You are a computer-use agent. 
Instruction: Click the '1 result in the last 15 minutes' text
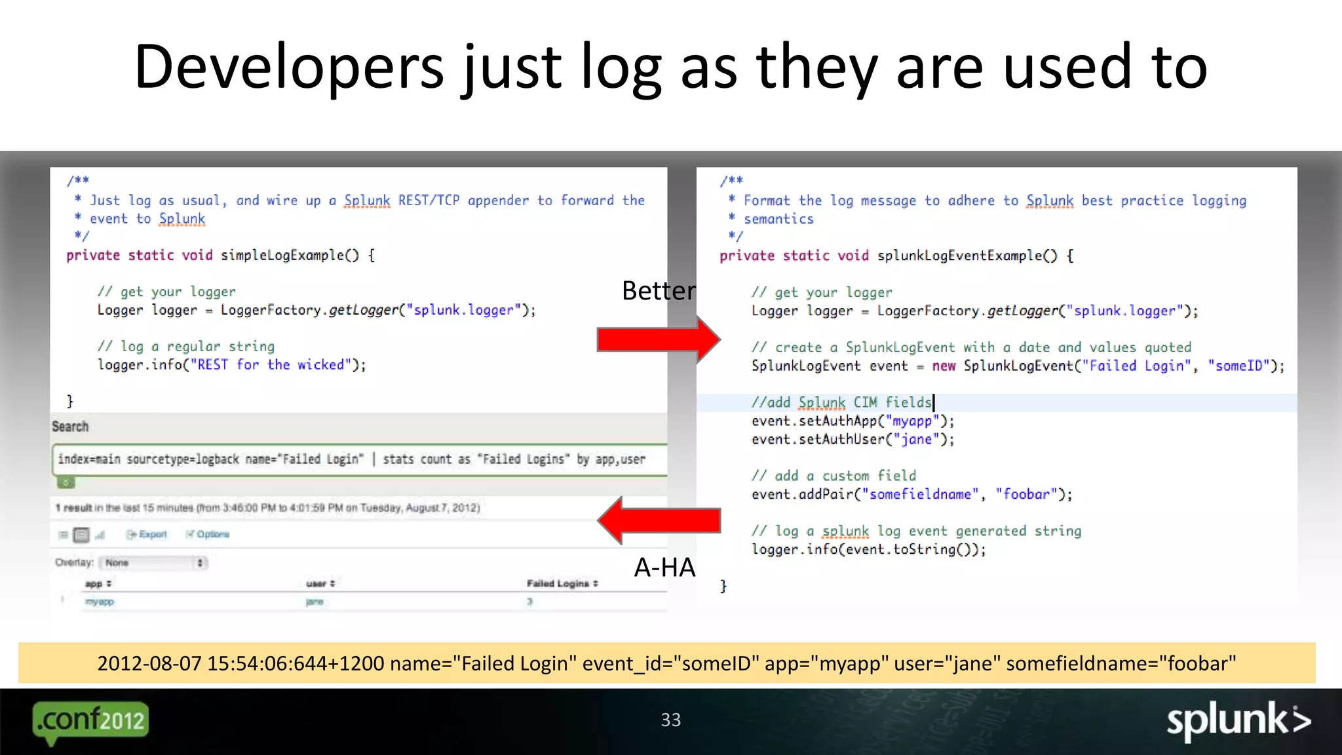click(267, 508)
